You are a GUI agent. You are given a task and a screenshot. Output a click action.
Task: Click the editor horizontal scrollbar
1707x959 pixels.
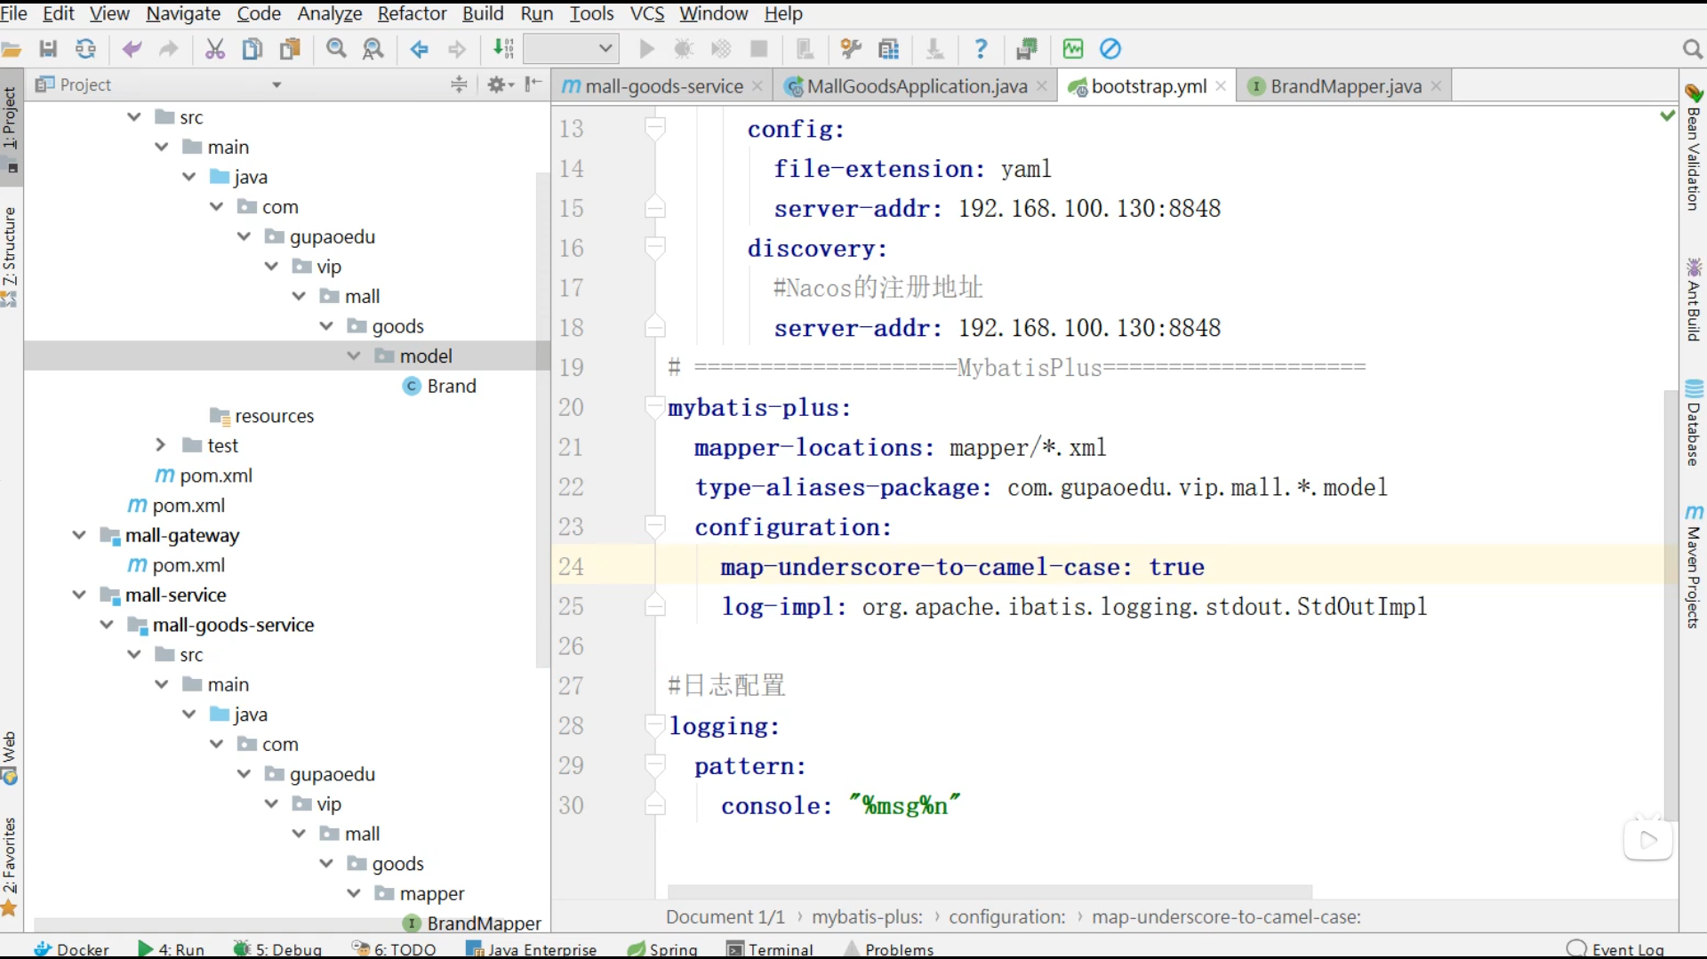[989, 891]
